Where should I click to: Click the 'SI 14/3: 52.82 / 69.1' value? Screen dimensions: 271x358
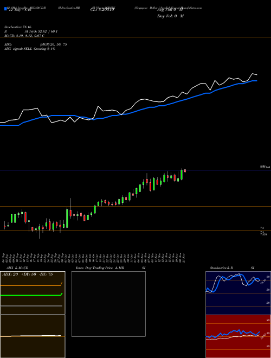(x=41, y=31)
